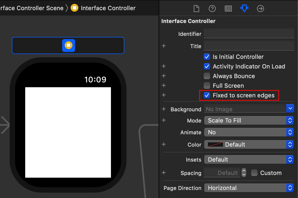Click the 10:09 time in watch status bar
The image size is (298, 198).
95,79
